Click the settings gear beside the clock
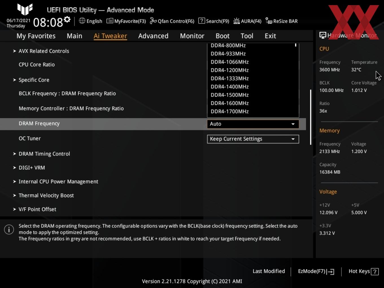Image resolution: width=384 pixels, height=288 pixels. 67,19
